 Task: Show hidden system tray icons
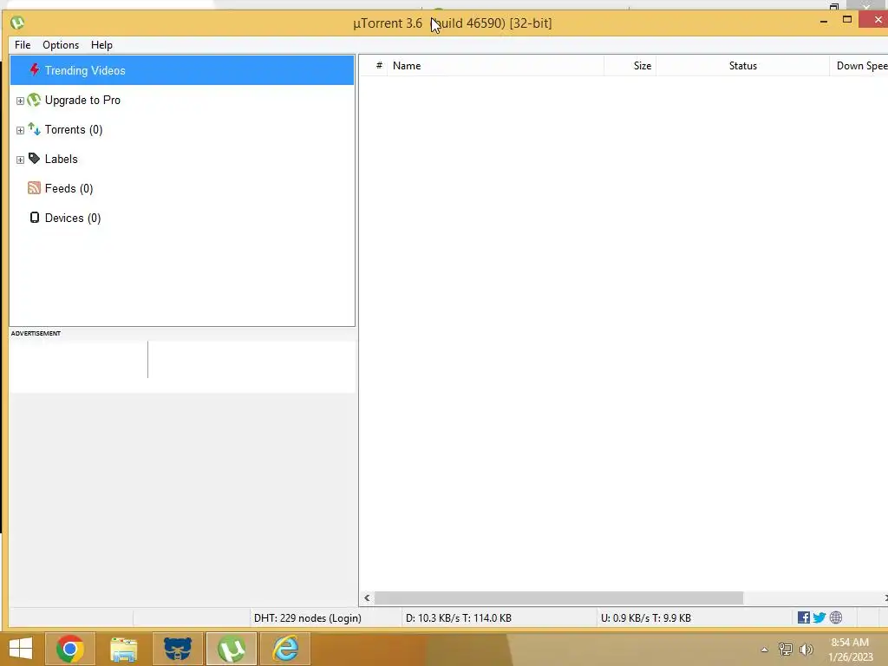click(x=765, y=650)
